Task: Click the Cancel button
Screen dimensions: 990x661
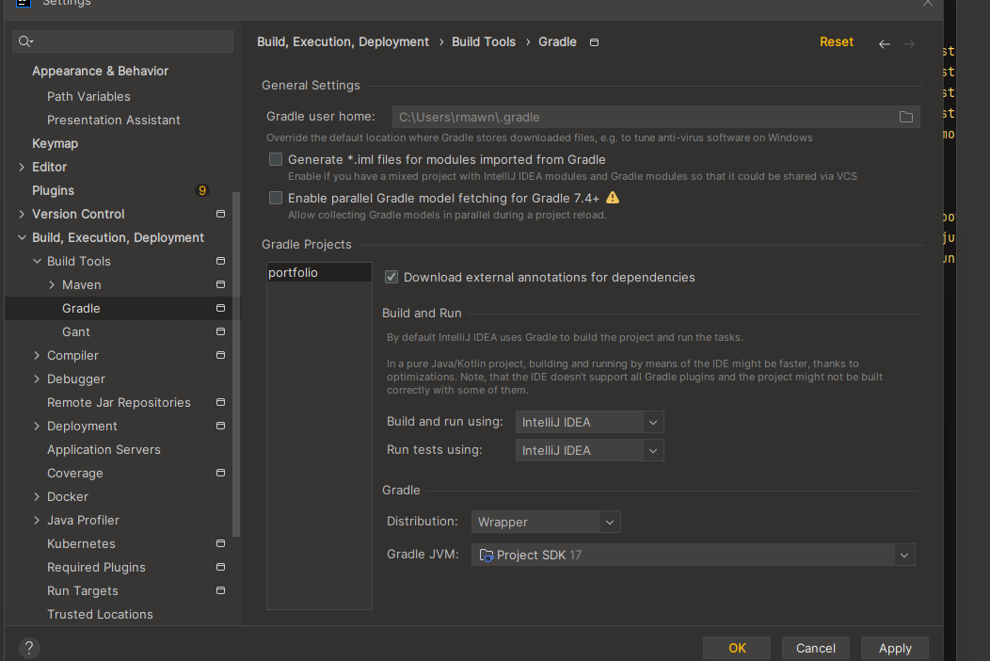Action: (815, 648)
